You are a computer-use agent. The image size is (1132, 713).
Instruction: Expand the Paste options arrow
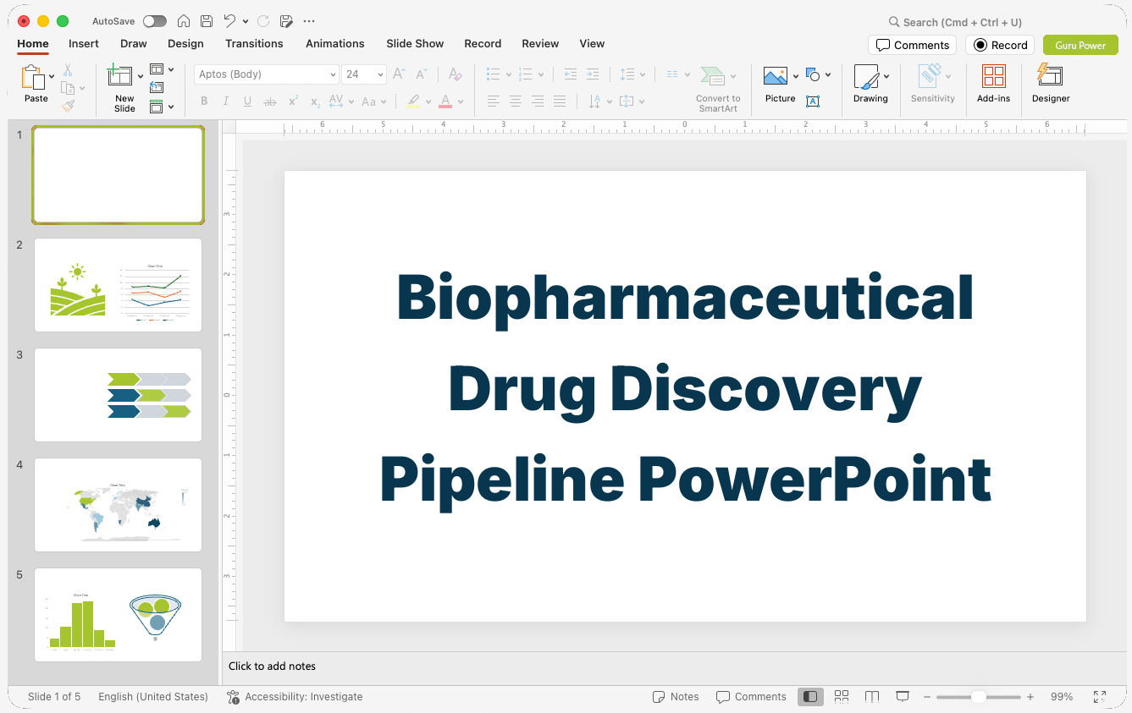pos(52,76)
